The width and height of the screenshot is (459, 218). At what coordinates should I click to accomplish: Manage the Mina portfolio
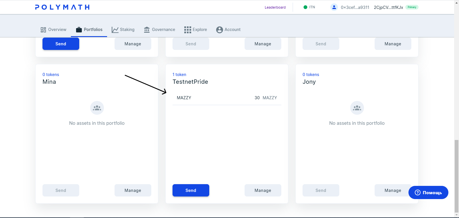coord(133,190)
